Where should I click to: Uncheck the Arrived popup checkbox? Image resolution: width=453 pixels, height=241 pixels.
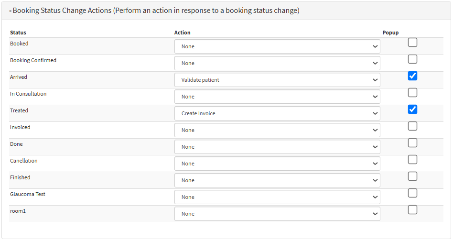pos(412,76)
